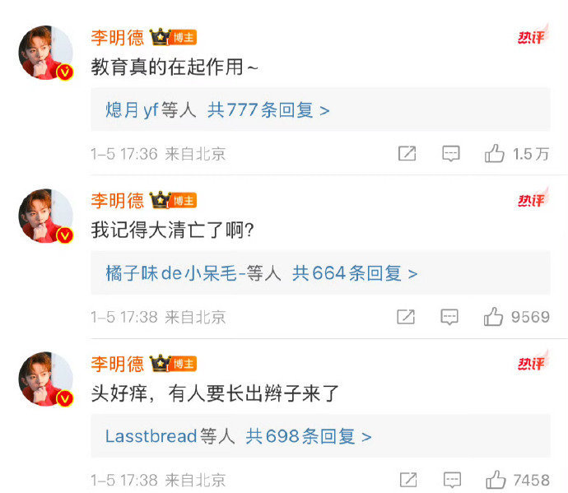Open 李明德 avatar in third comment
568x493 pixels.
click(x=45, y=379)
